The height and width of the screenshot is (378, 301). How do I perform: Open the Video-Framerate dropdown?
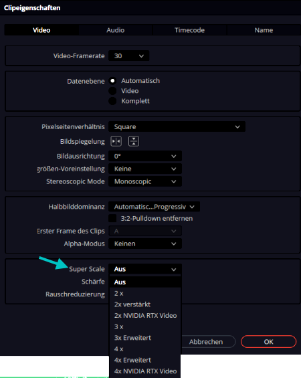(x=128, y=56)
